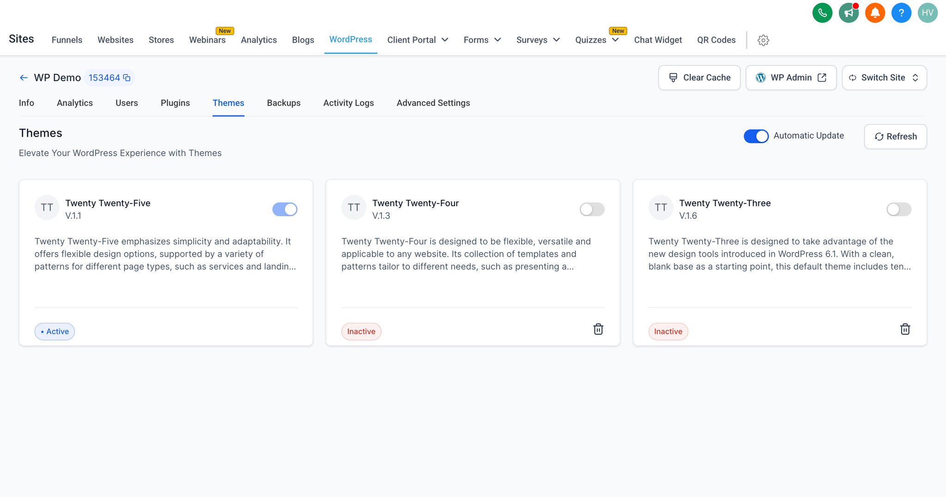The image size is (946, 497).
Task: Open the Chat Widget section
Action: pos(658,40)
